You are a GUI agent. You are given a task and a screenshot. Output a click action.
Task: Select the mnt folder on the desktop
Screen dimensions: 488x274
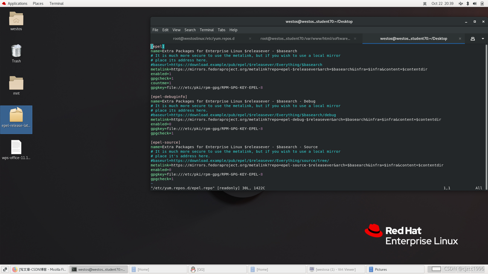(16, 85)
